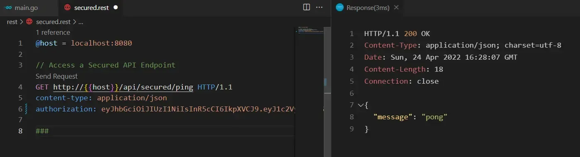Image resolution: width=580 pixels, height=157 pixels.
Task: Open the http://{{host}}/api/secured/ping URL link
Action: click(x=123, y=87)
